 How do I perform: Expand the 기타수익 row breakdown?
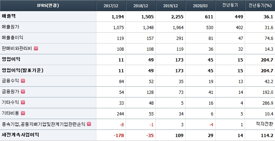pos(23,103)
